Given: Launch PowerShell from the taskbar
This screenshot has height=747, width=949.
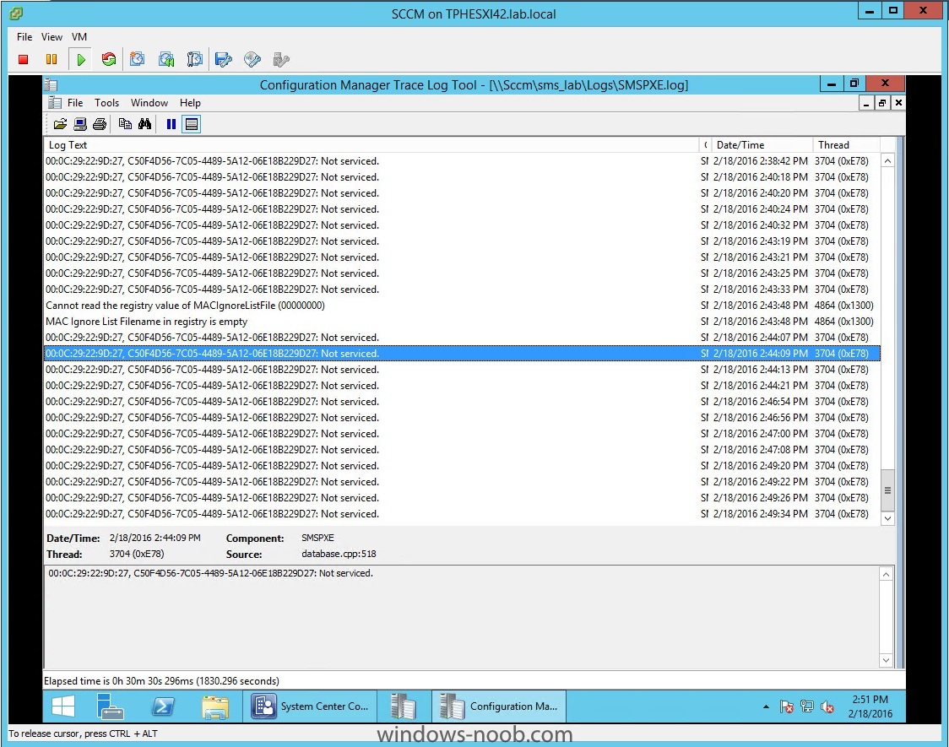Looking at the screenshot, I should click(x=163, y=706).
